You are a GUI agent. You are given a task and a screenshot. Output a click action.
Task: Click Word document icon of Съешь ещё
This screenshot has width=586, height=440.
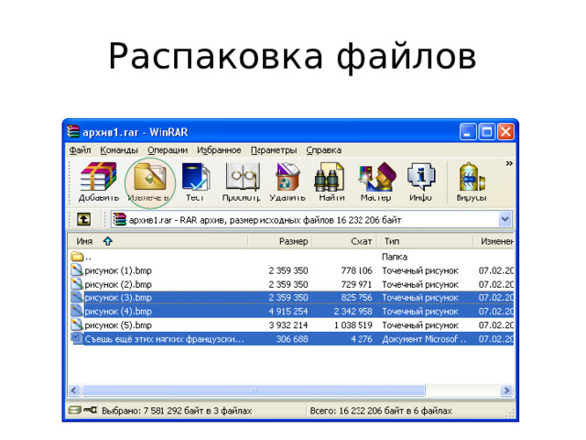[76, 338]
